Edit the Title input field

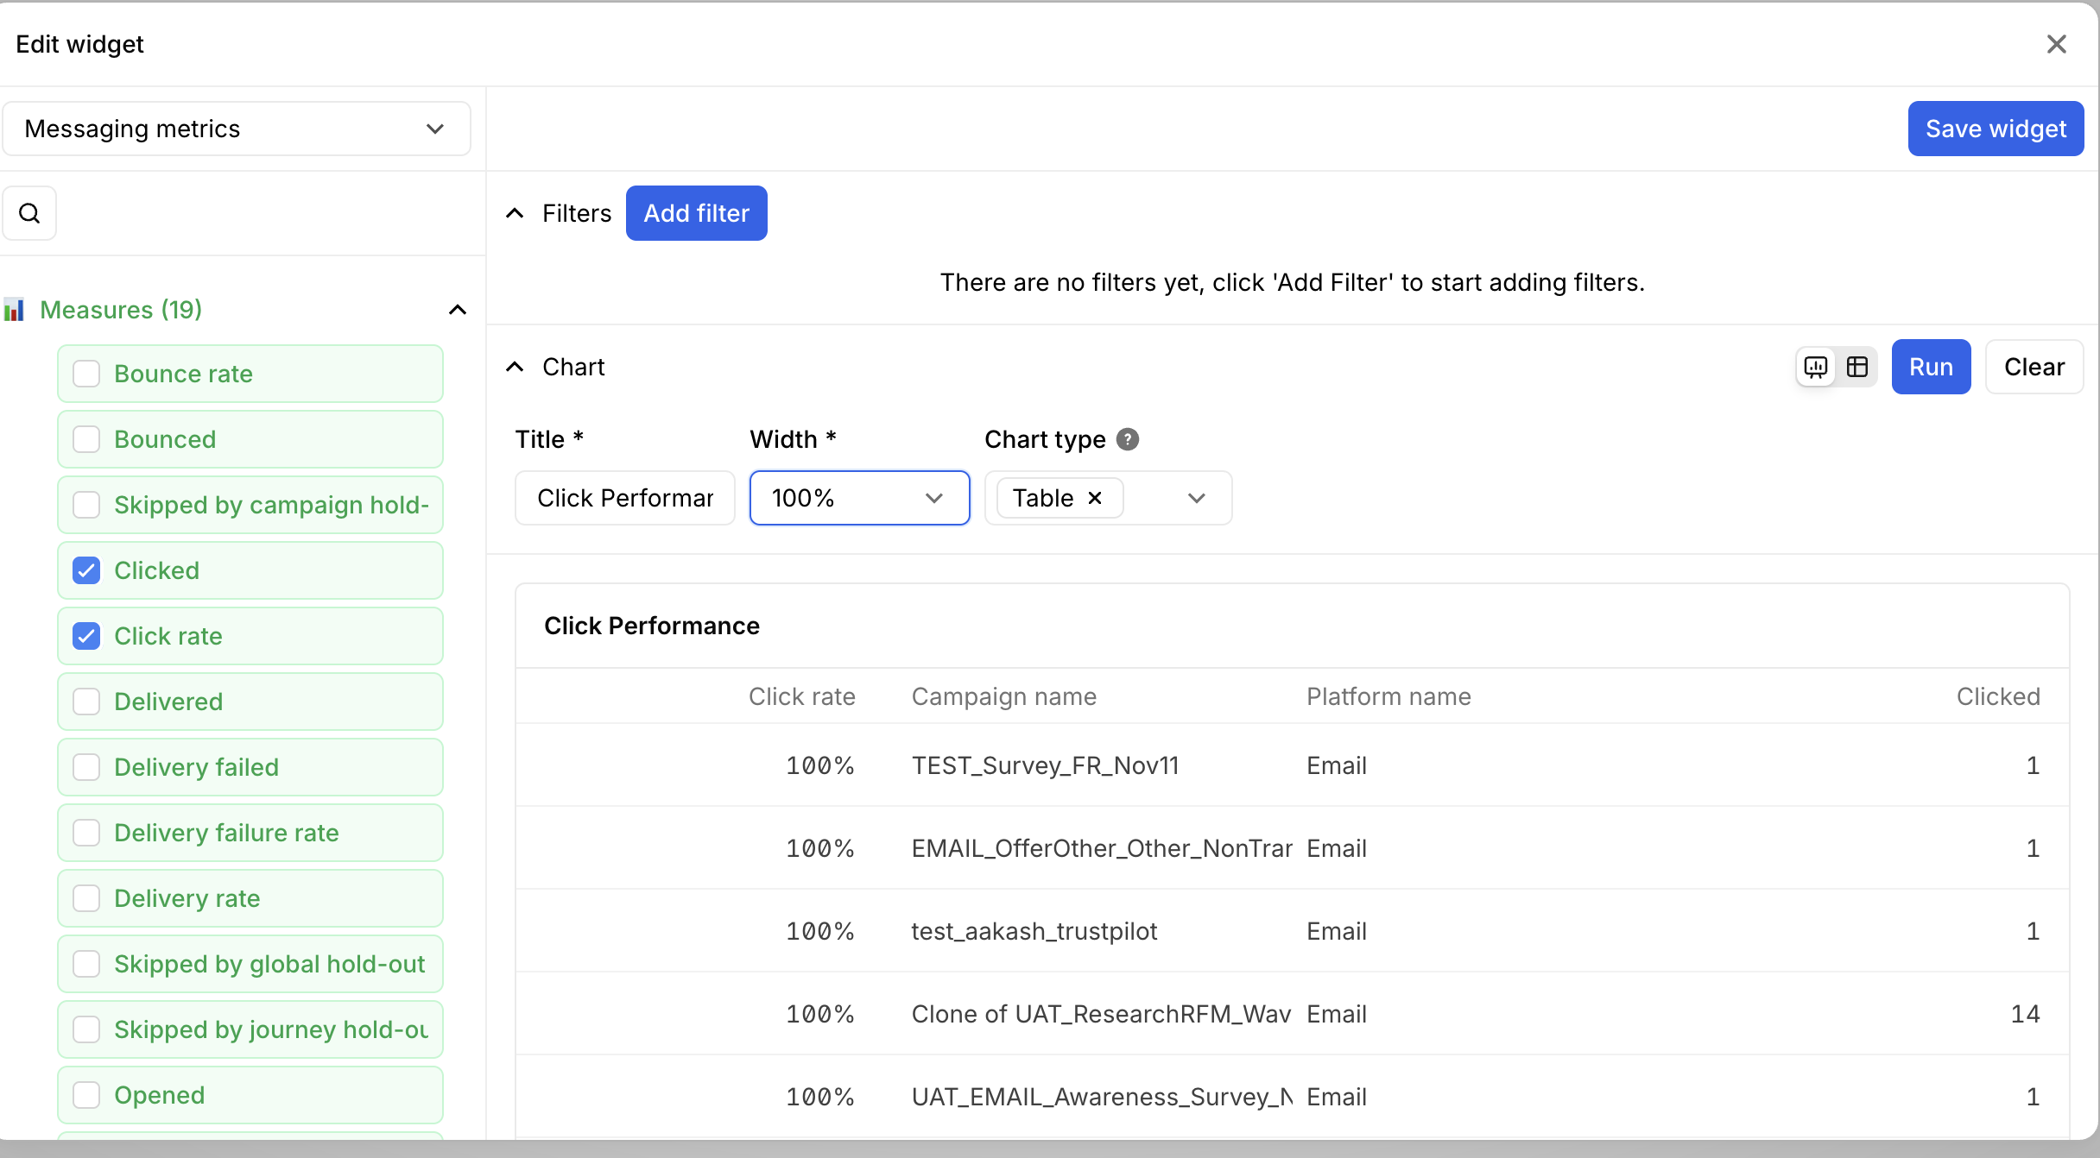[624, 498]
